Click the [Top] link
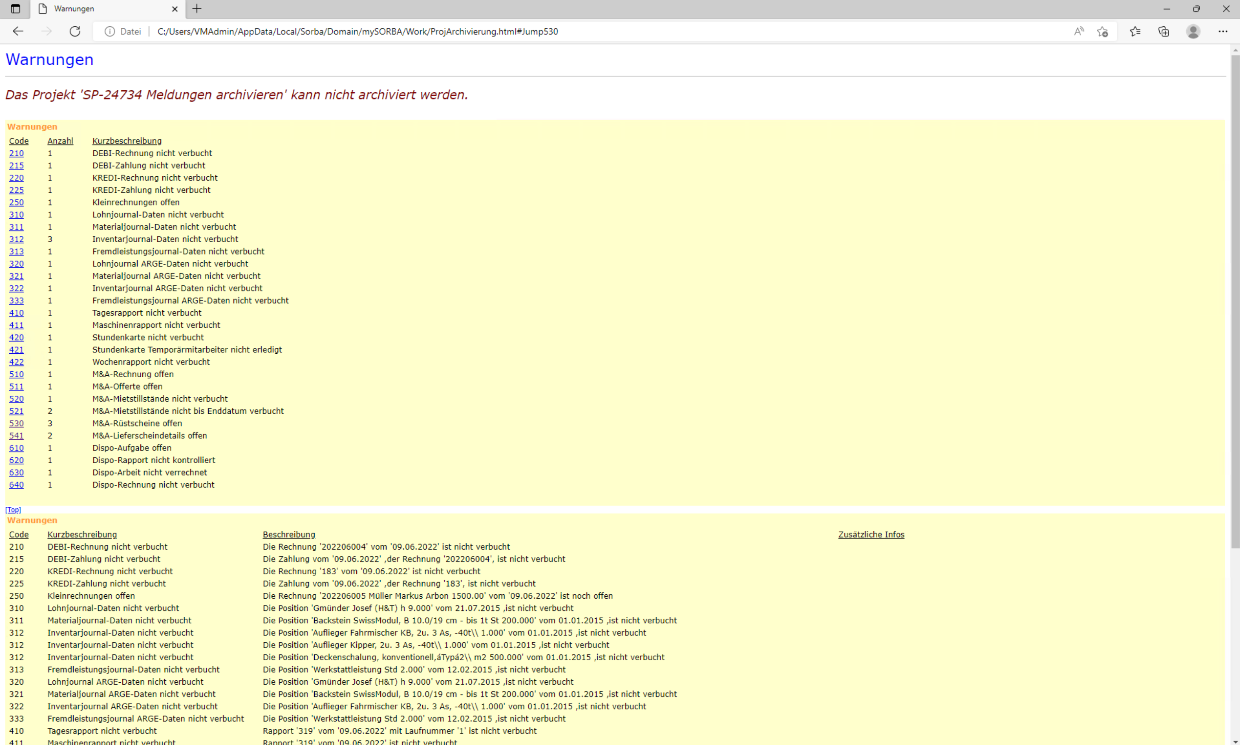This screenshot has width=1240, height=745. [x=13, y=510]
